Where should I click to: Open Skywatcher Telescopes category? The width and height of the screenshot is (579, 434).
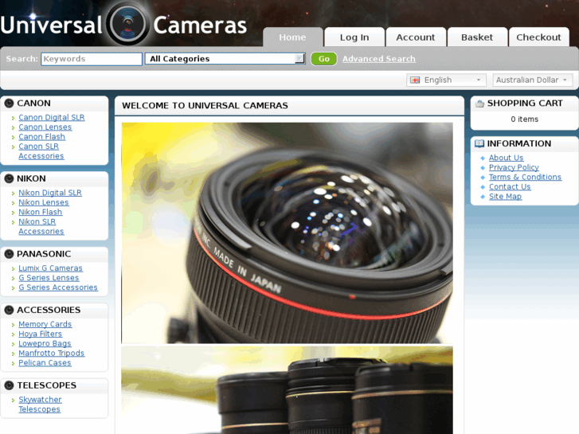click(x=40, y=405)
